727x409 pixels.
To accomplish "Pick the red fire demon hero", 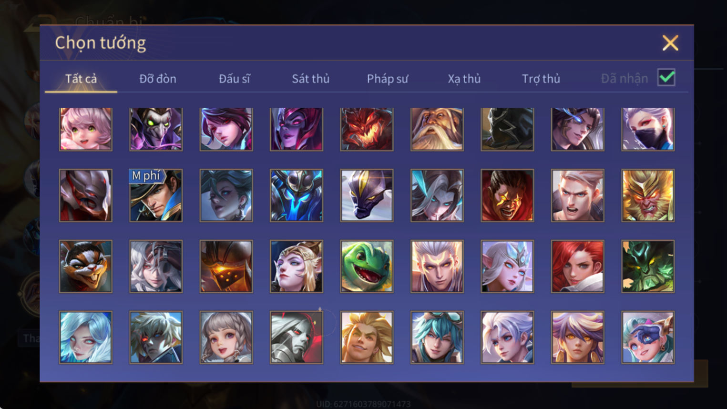I will 367,129.
